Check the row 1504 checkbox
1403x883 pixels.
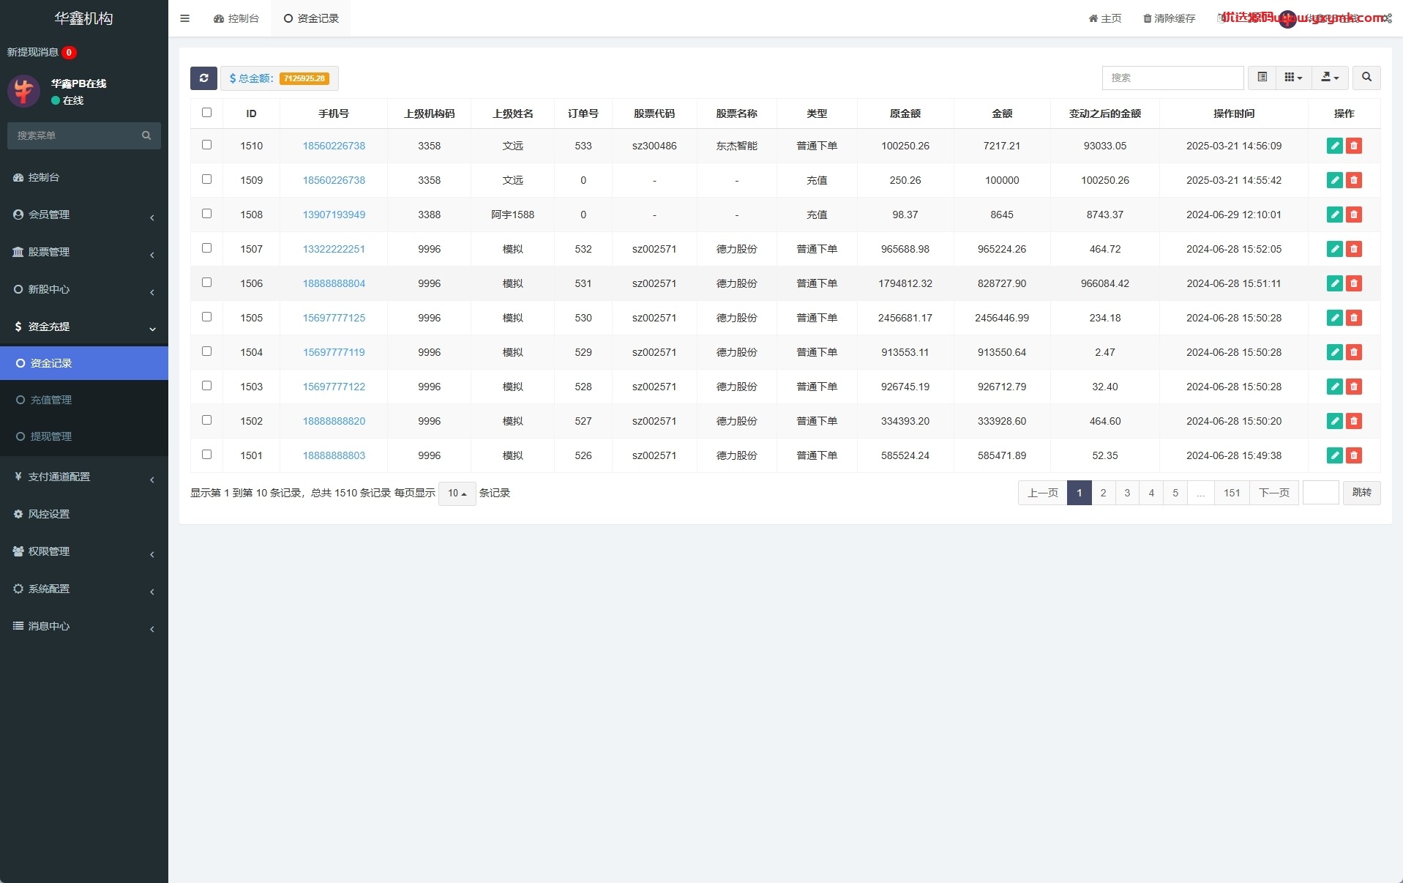pos(206,351)
